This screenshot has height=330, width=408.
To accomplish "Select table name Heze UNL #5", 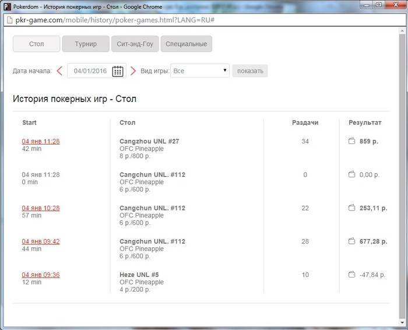I will coord(139,275).
